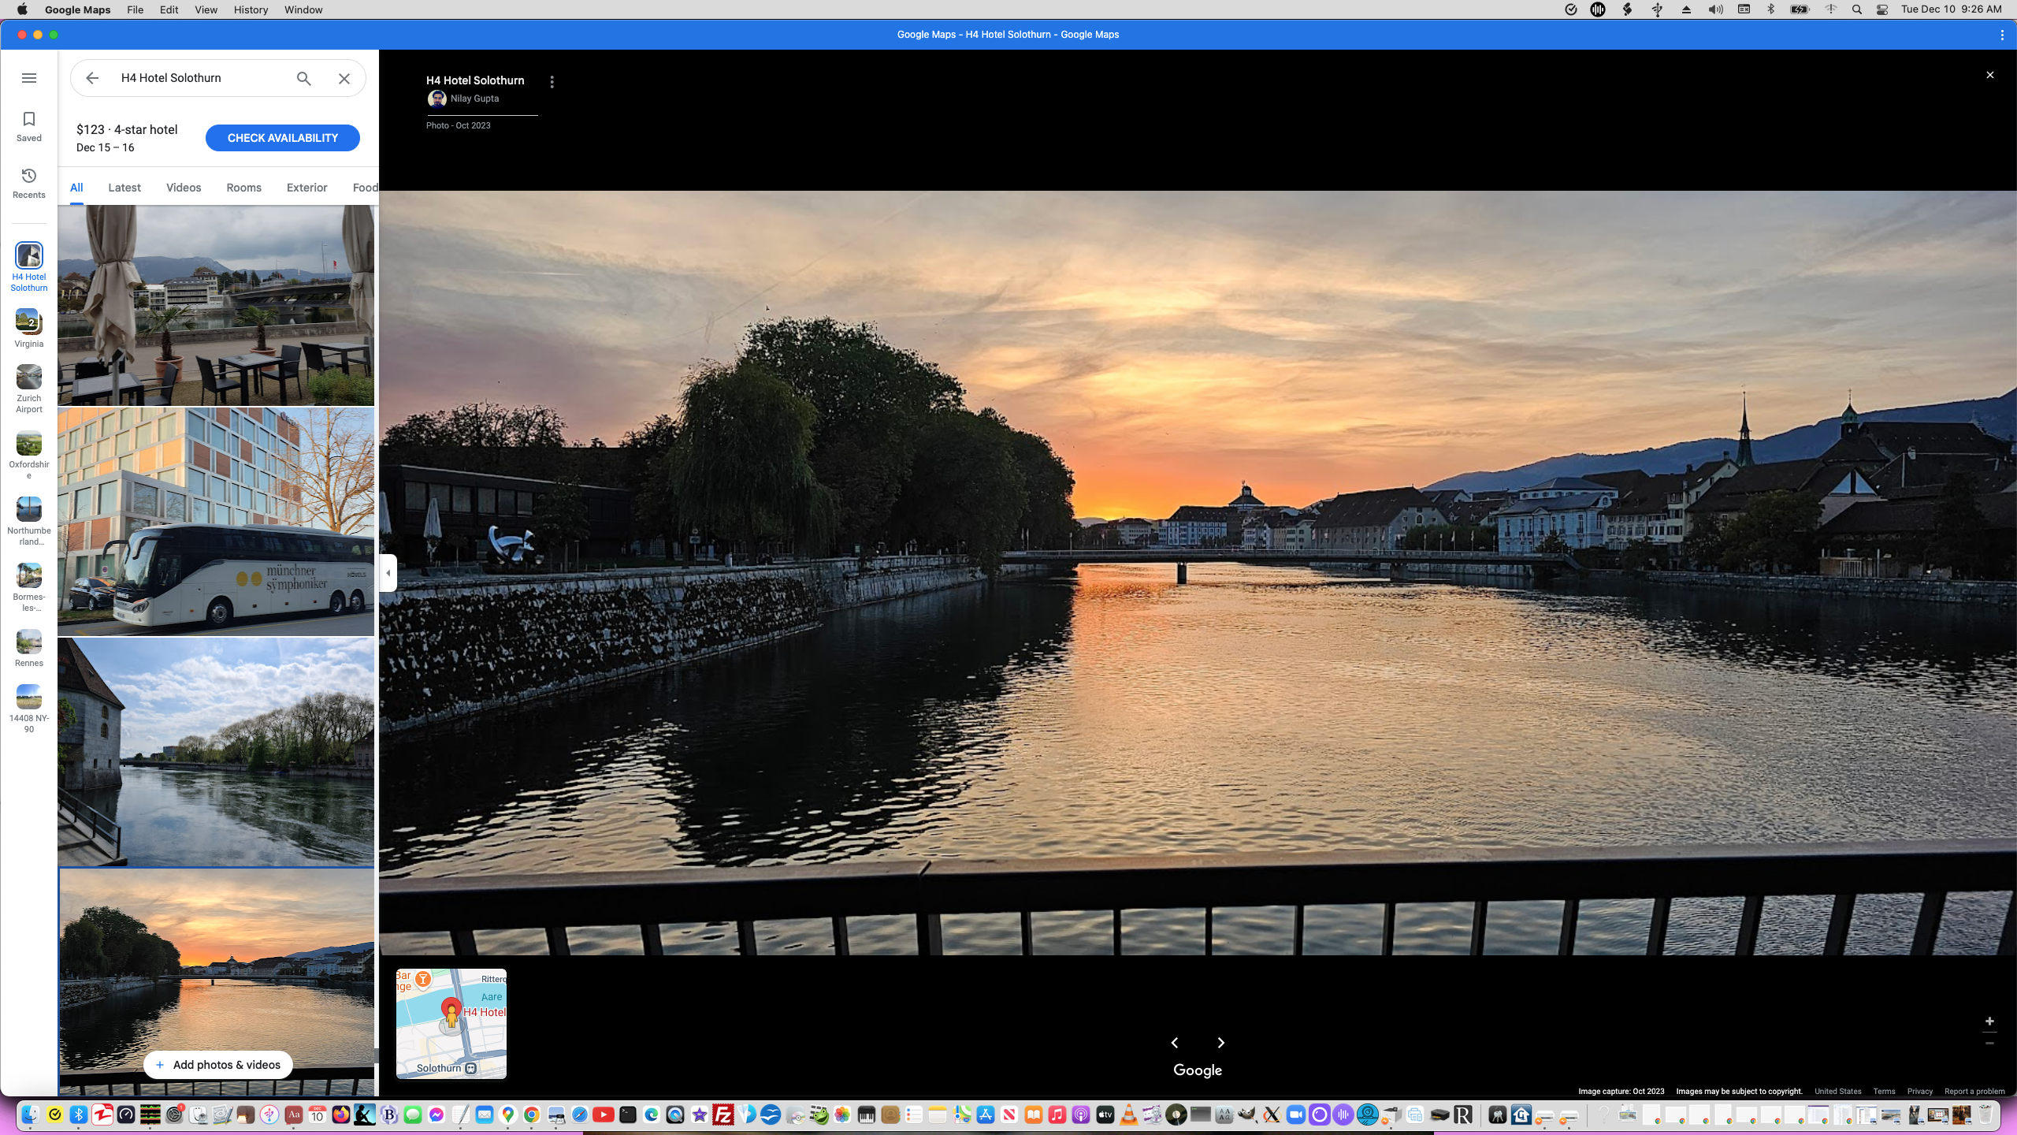This screenshot has height=1135, width=2017.
Task: Go to next photo arrow
Action: [1221, 1043]
